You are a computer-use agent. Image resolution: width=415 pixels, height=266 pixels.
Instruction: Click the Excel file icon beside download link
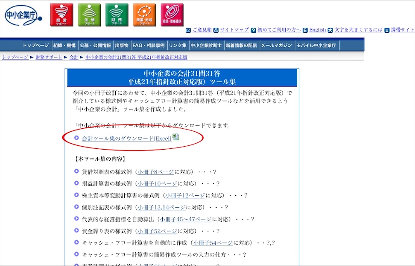point(175,137)
